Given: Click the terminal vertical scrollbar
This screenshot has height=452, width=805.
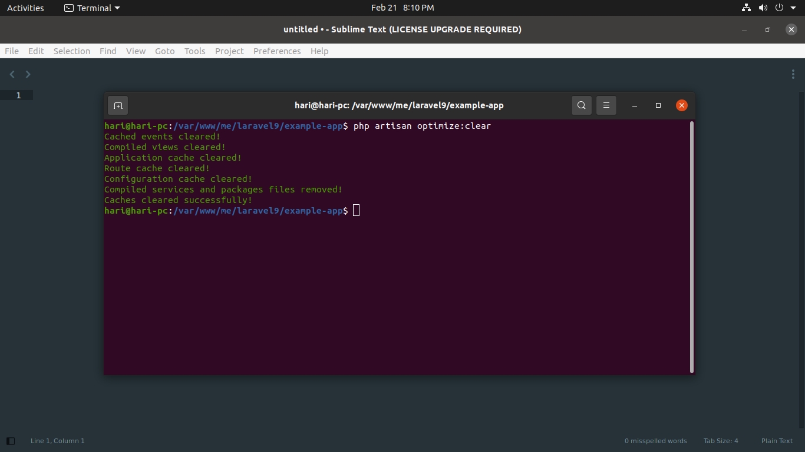Looking at the screenshot, I should pyautogui.click(x=691, y=247).
